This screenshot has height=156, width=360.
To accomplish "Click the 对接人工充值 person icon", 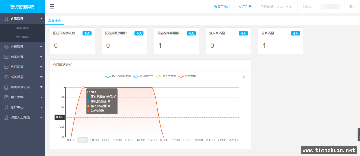I will coord(6,117).
